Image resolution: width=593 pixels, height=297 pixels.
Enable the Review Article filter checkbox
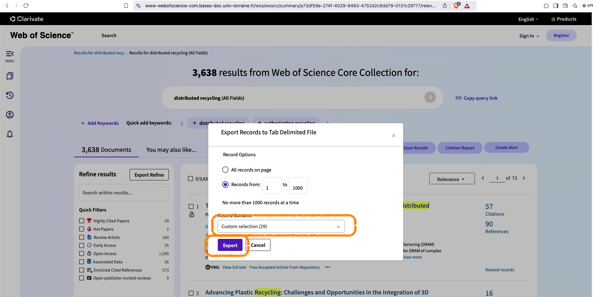82,237
